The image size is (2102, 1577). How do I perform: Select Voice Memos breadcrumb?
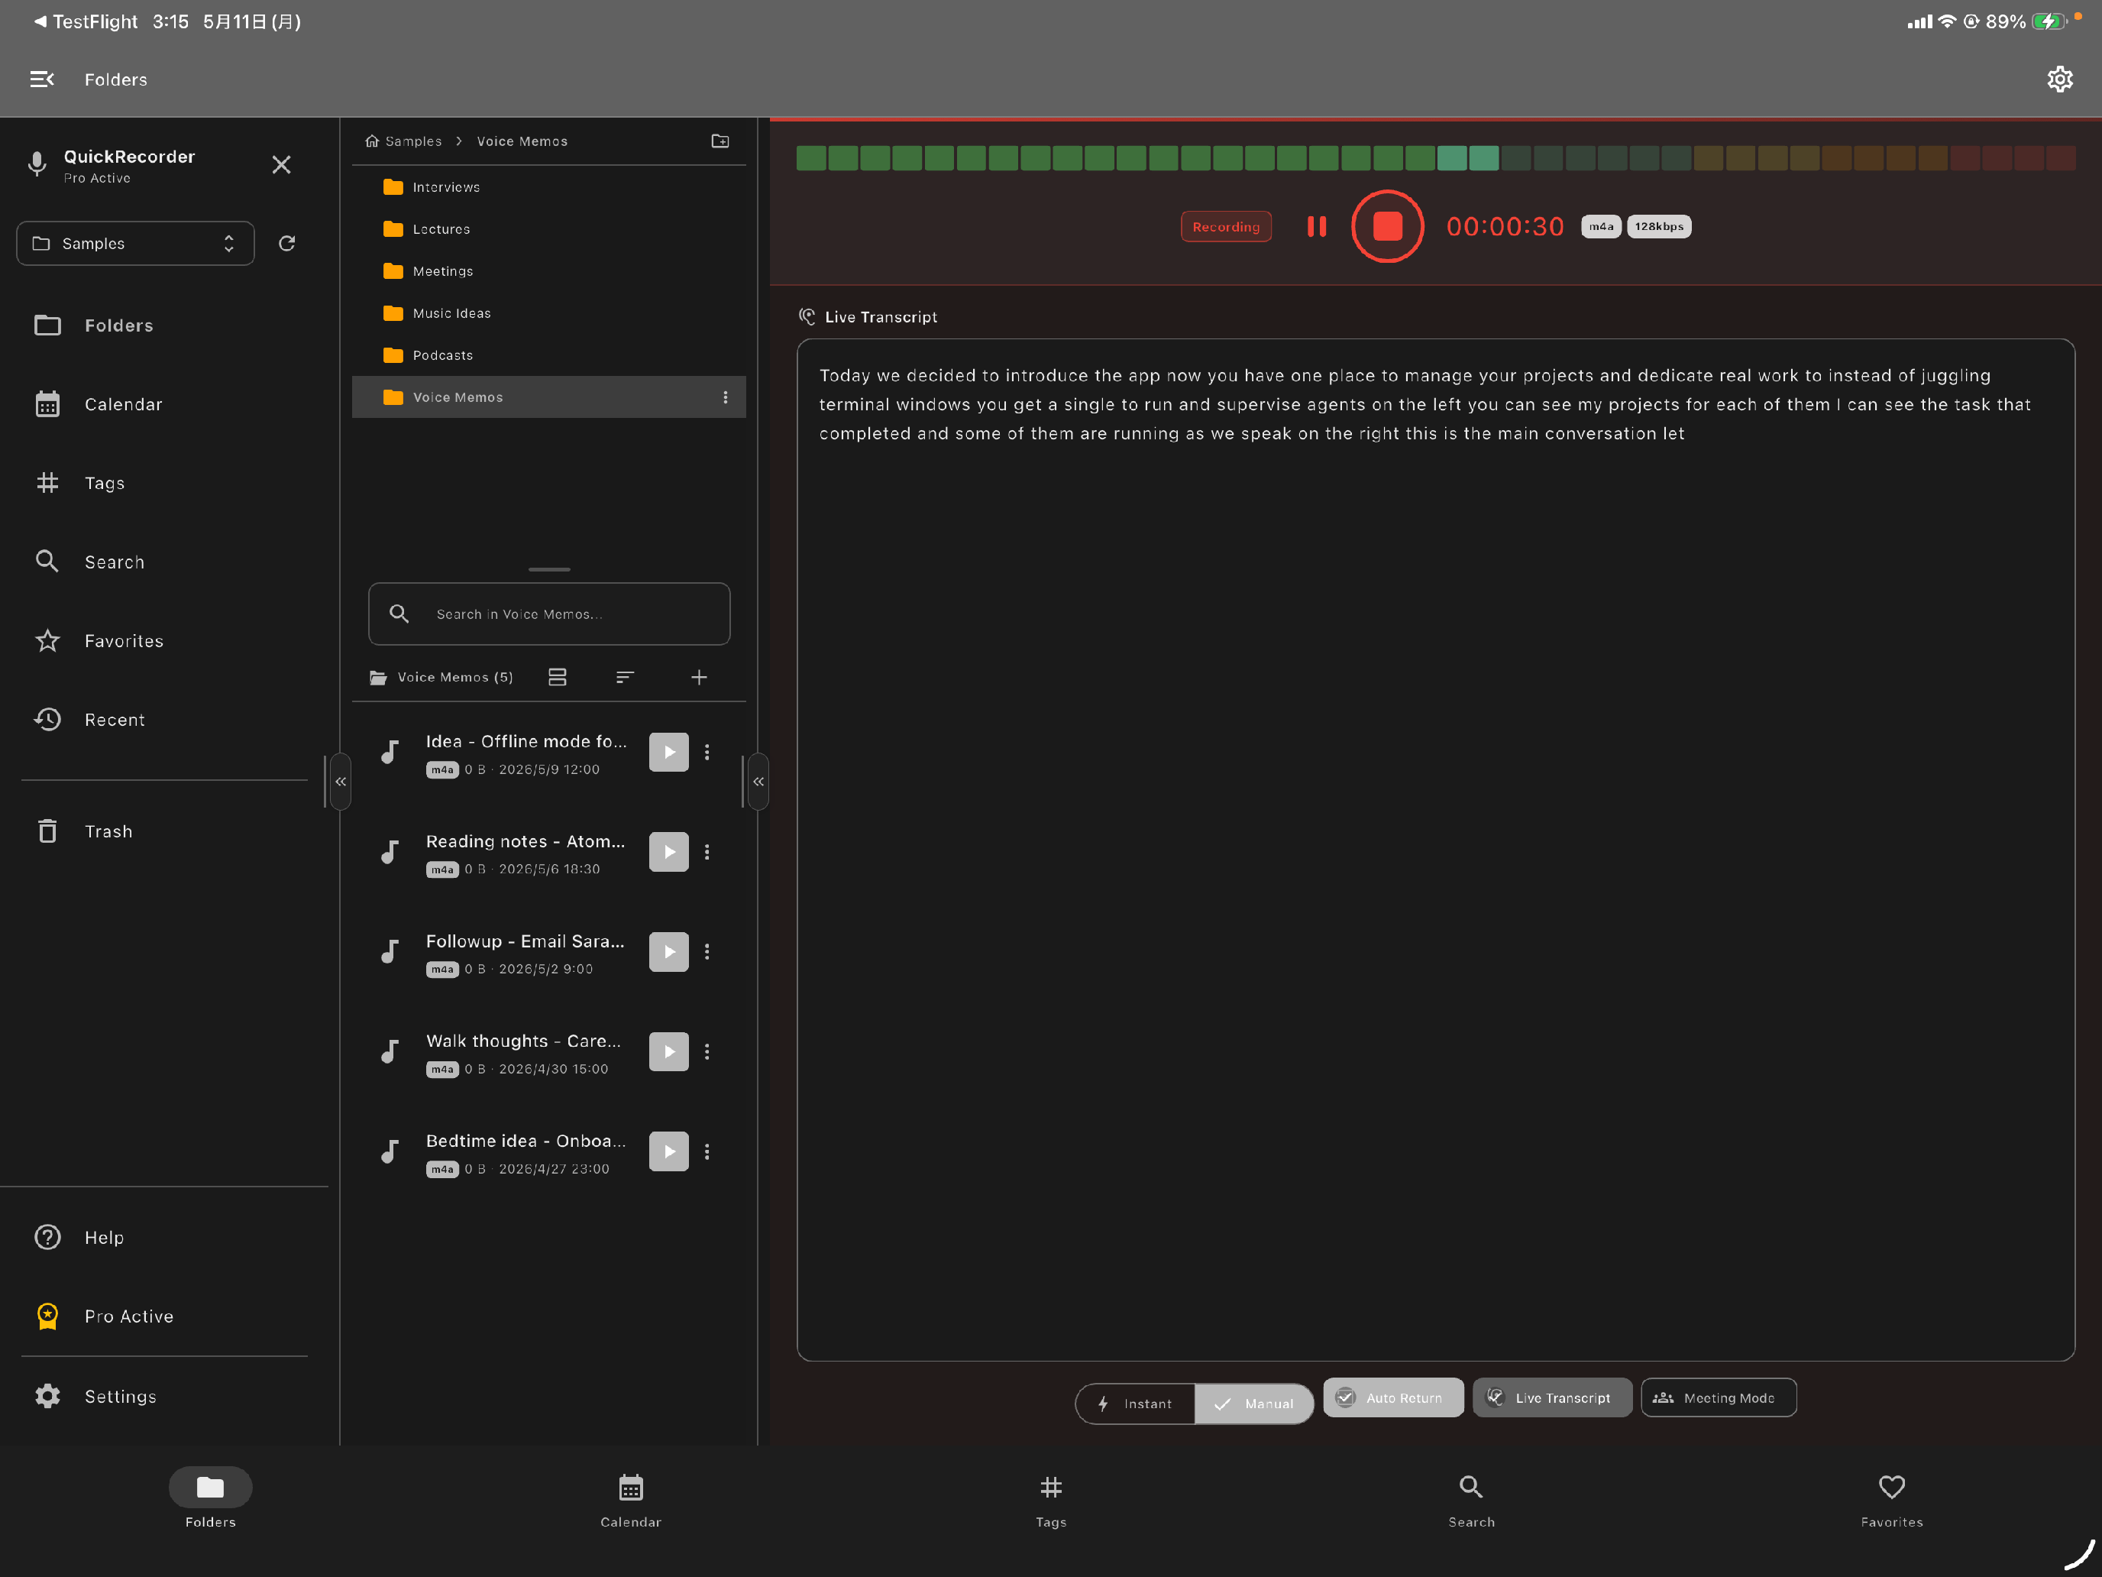point(522,141)
